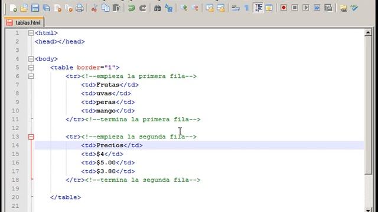Run ABC spell check
Image resolution: width=378 pixels, height=212 pixels.
tap(354, 8)
